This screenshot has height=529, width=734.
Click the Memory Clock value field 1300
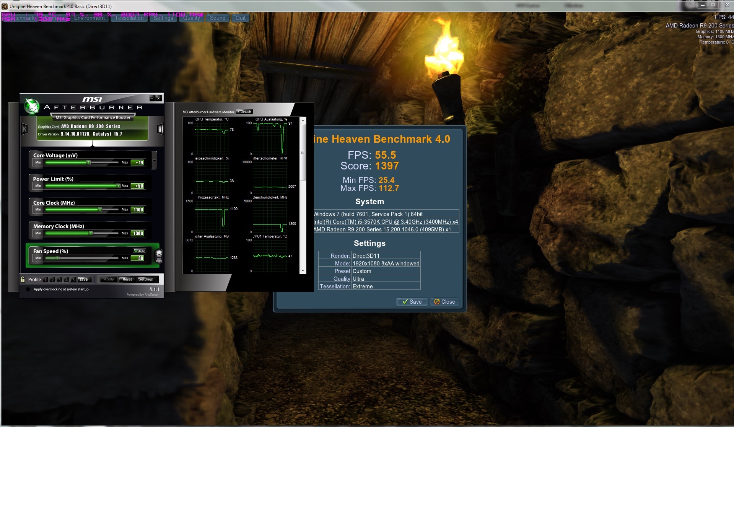(138, 233)
